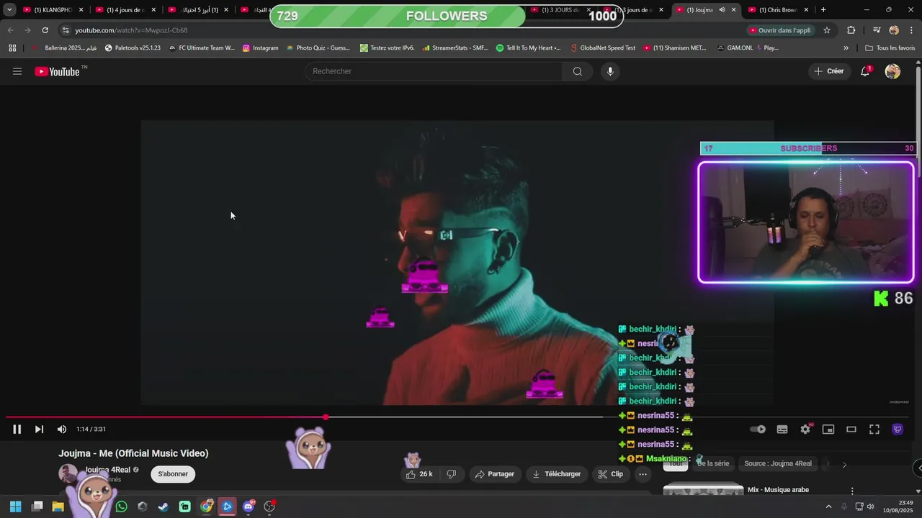Open options for Mix - Musique arabe
The height and width of the screenshot is (518, 922).
coord(852,491)
